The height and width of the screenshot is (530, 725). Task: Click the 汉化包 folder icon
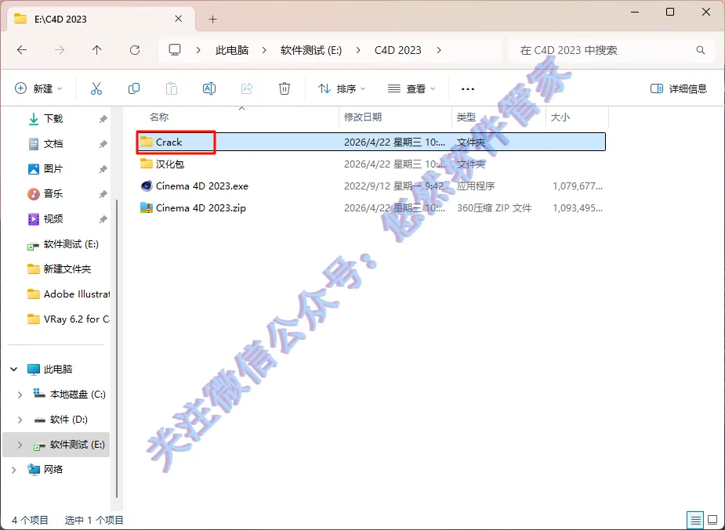[x=147, y=164]
